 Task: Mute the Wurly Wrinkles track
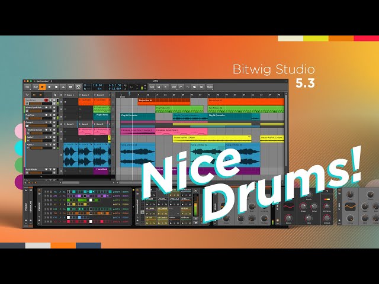(x=54, y=170)
